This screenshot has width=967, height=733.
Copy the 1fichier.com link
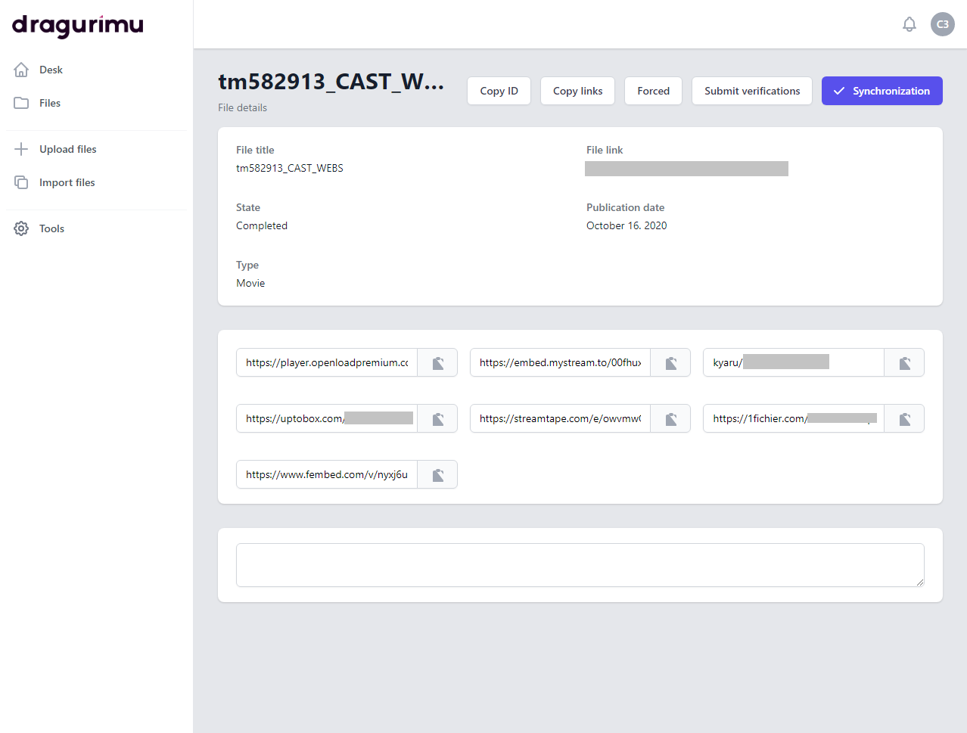(x=904, y=419)
